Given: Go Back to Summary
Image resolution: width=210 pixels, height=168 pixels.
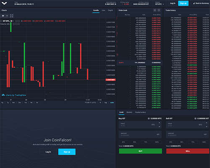Looking at the screenshot, I should click(x=201, y=3).
